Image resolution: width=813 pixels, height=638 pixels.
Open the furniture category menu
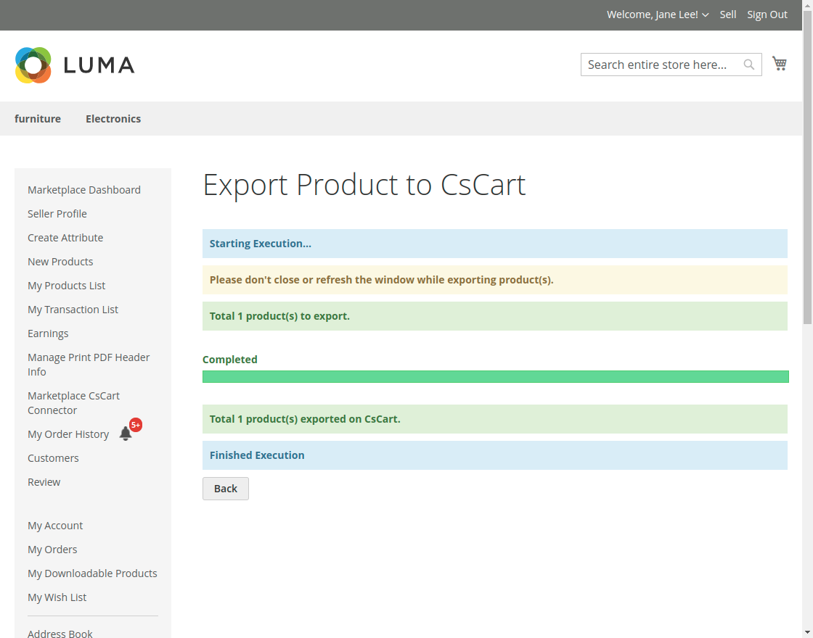pos(38,119)
